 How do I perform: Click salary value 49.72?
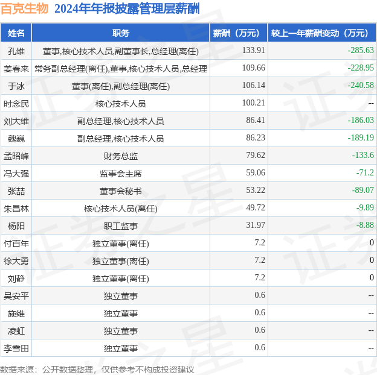tap(256, 207)
